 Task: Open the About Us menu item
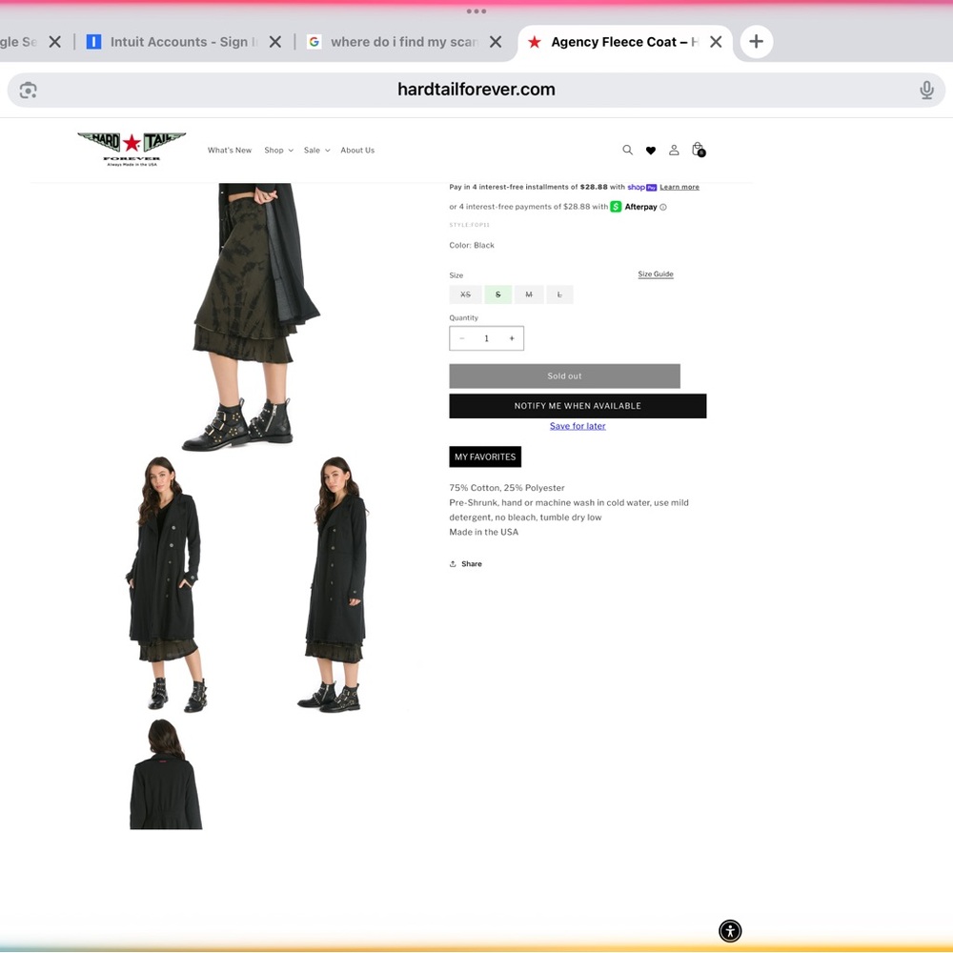tap(357, 151)
